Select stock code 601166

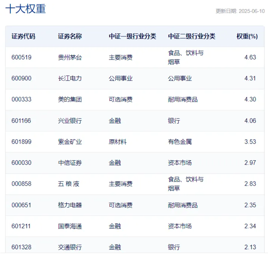[21, 121]
